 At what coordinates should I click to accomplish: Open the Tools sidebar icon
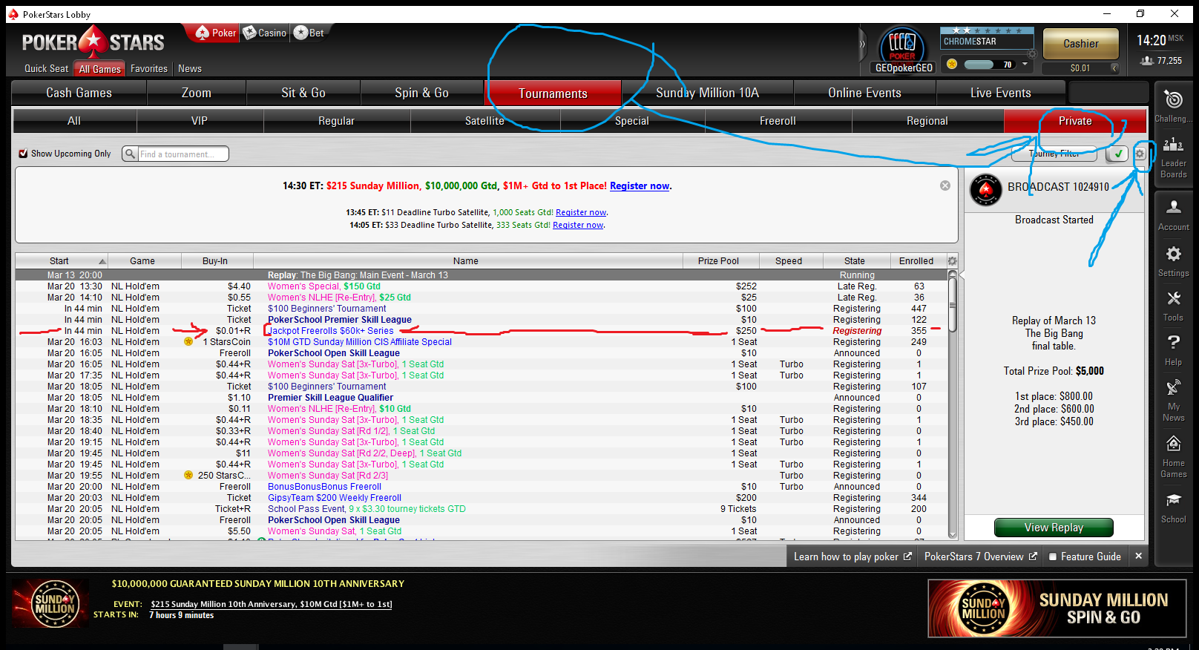[1173, 306]
